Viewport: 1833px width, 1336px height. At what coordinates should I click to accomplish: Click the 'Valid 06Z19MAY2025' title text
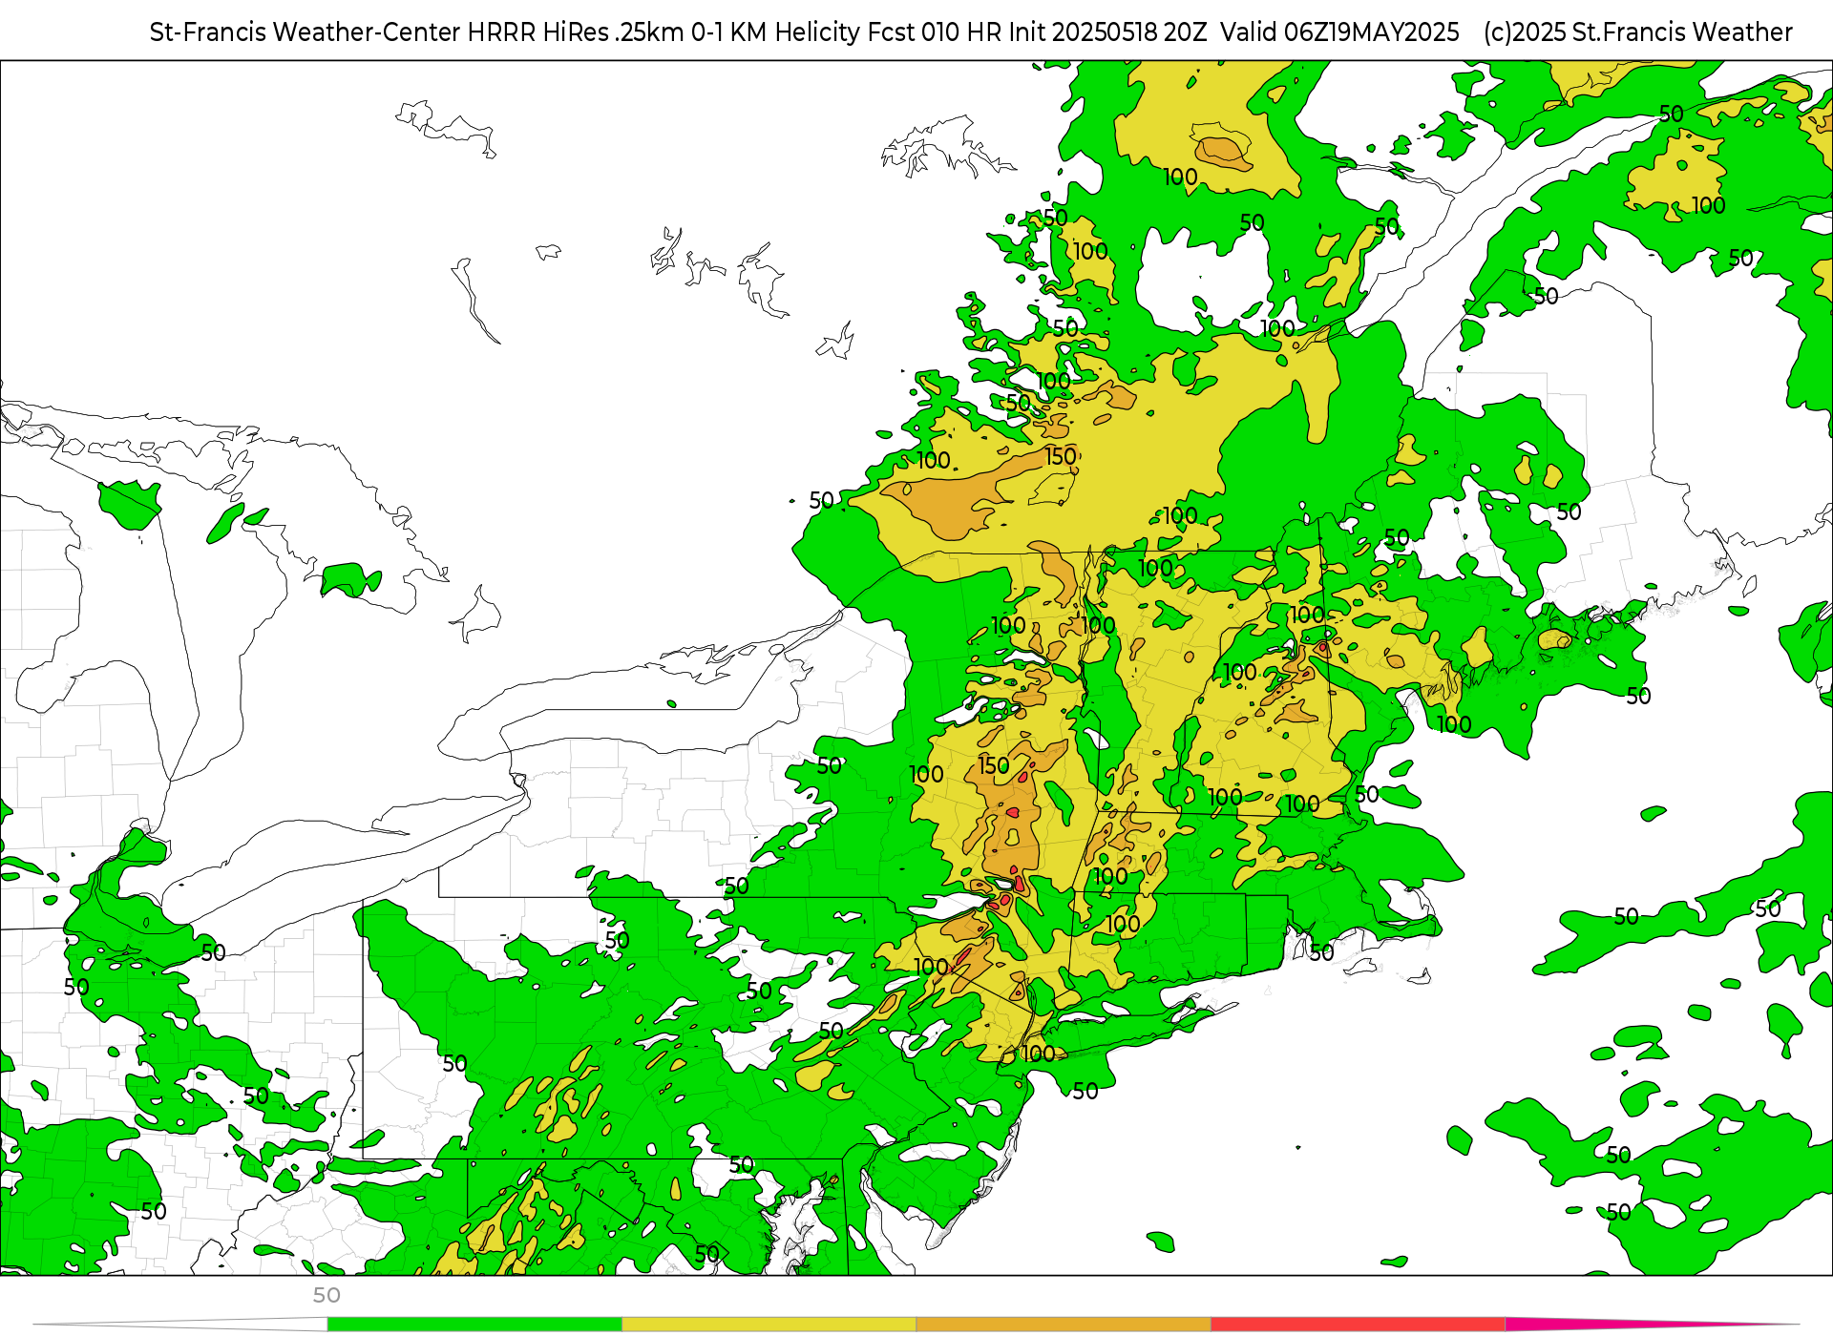coord(1339,32)
